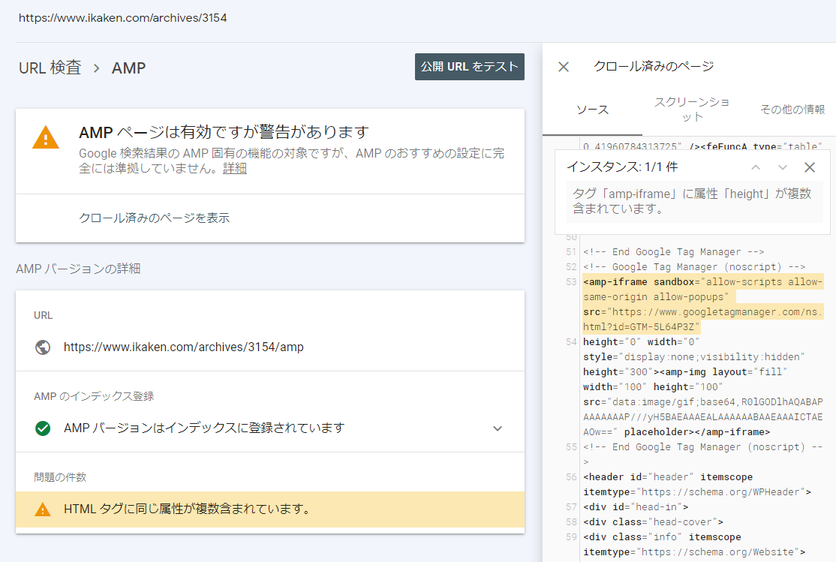Click the AMP URL ending in /3154/amp
Viewport: 836px width, 562px height.
click(x=183, y=347)
